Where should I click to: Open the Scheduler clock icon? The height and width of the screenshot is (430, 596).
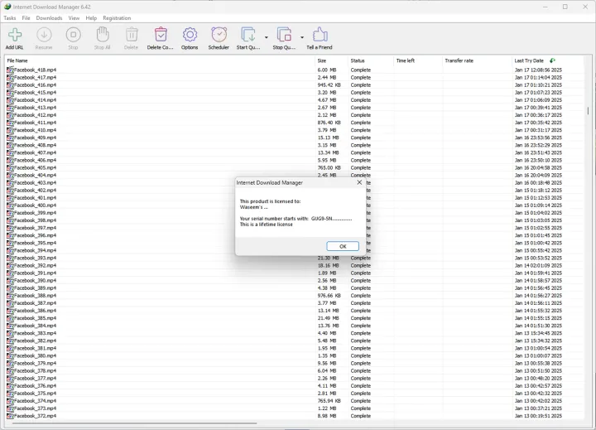219,35
